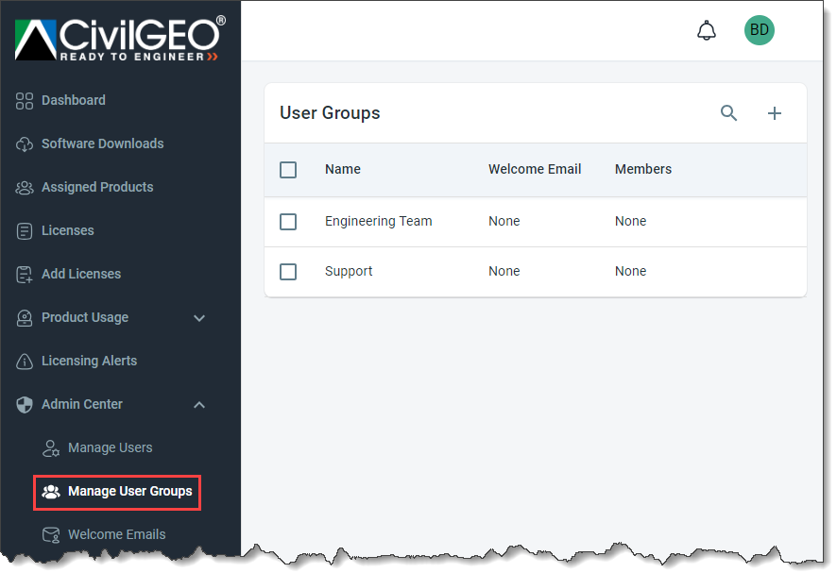Click the Assigned Products people icon
This screenshot has width=837, height=573.
[25, 187]
